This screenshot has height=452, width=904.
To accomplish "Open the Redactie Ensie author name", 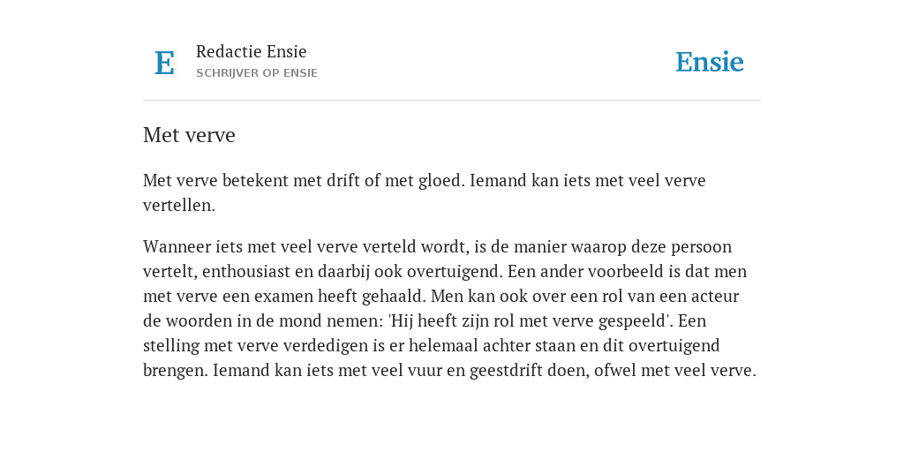I will (252, 51).
